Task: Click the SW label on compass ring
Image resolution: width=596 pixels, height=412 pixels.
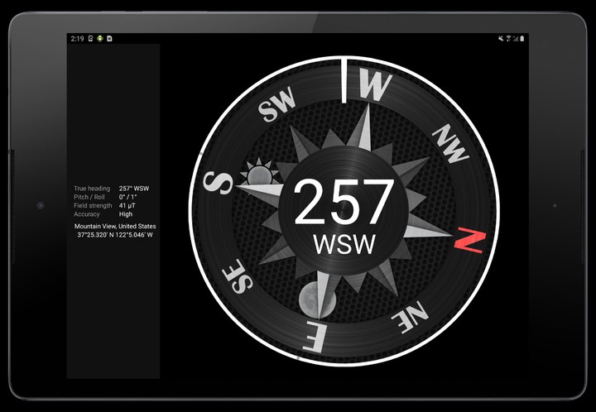Action: coord(276,103)
